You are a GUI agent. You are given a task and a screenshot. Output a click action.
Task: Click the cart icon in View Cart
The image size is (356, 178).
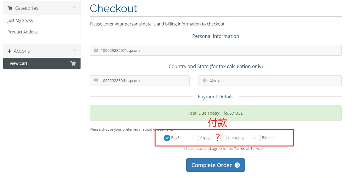tap(73, 63)
